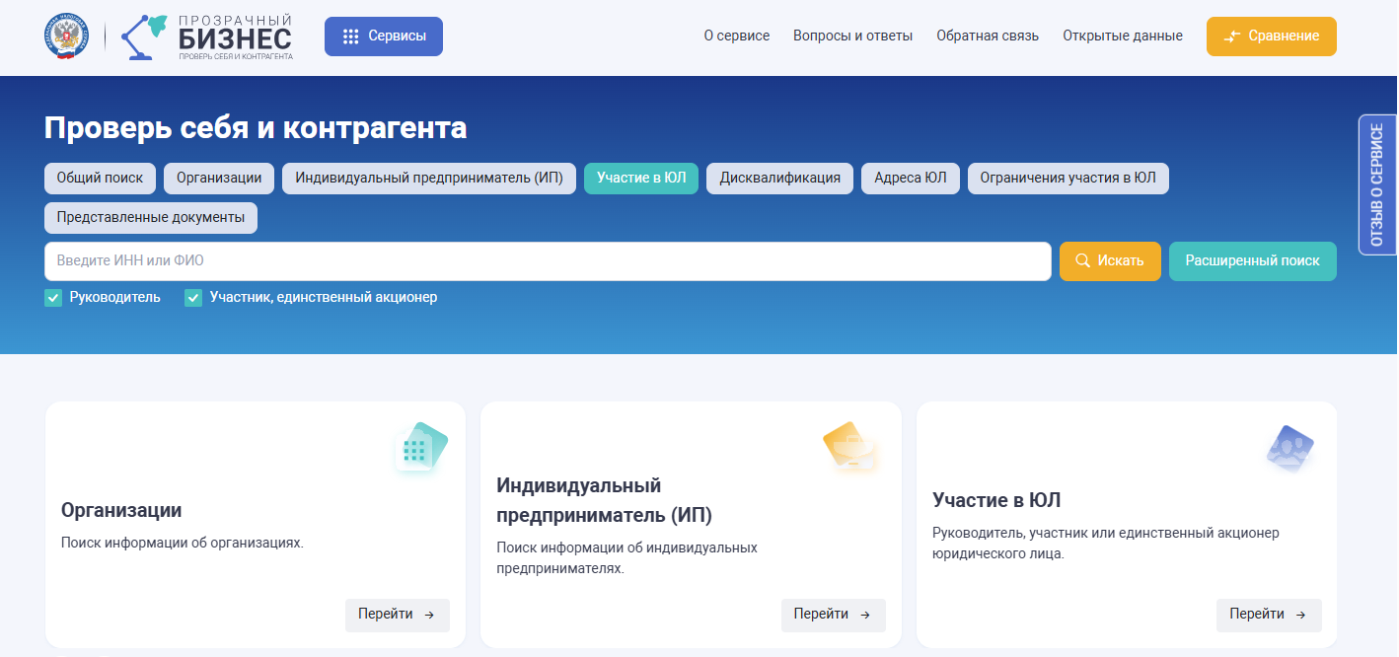Click the people icon on Участие в ЮЛ card

[1289, 449]
